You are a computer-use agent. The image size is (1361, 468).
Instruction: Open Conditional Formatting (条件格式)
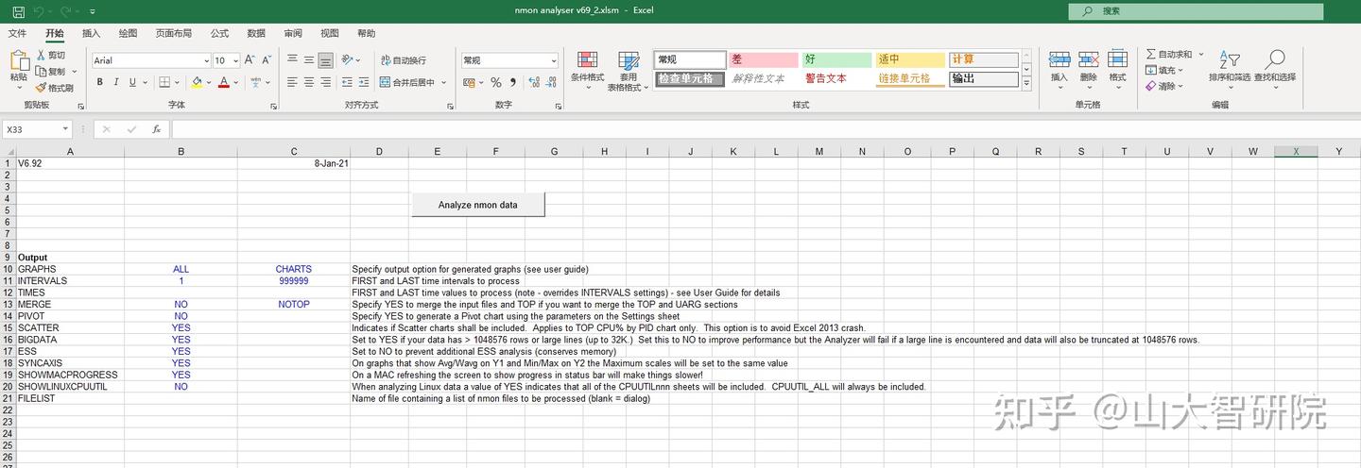click(587, 68)
